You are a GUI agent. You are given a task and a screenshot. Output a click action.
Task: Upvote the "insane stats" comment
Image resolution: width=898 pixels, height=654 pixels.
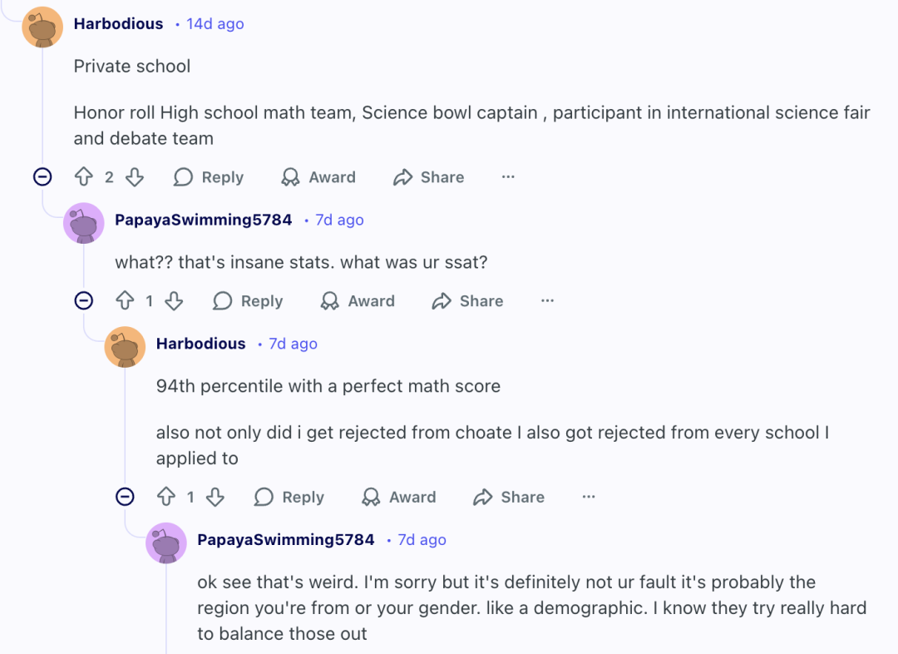[125, 301]
